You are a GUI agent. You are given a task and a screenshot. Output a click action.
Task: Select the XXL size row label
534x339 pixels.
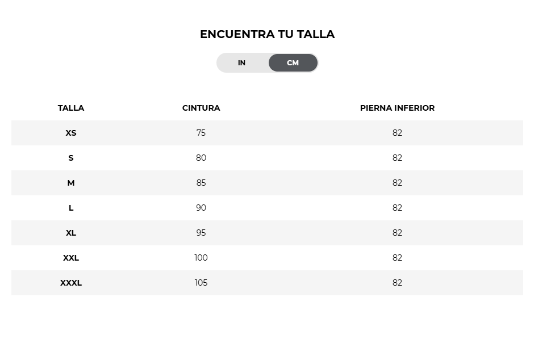[71, 258]
